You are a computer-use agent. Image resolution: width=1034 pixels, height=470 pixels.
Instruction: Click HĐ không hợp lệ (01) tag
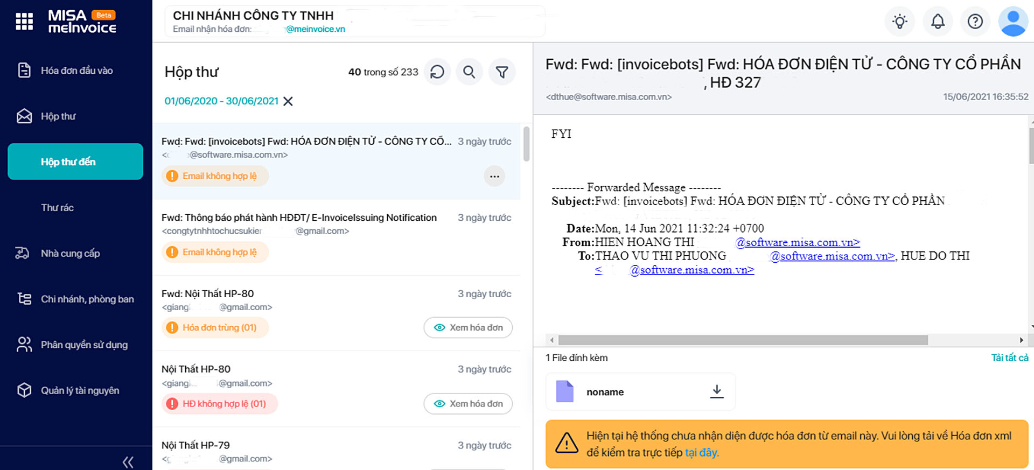coord(219,404)
